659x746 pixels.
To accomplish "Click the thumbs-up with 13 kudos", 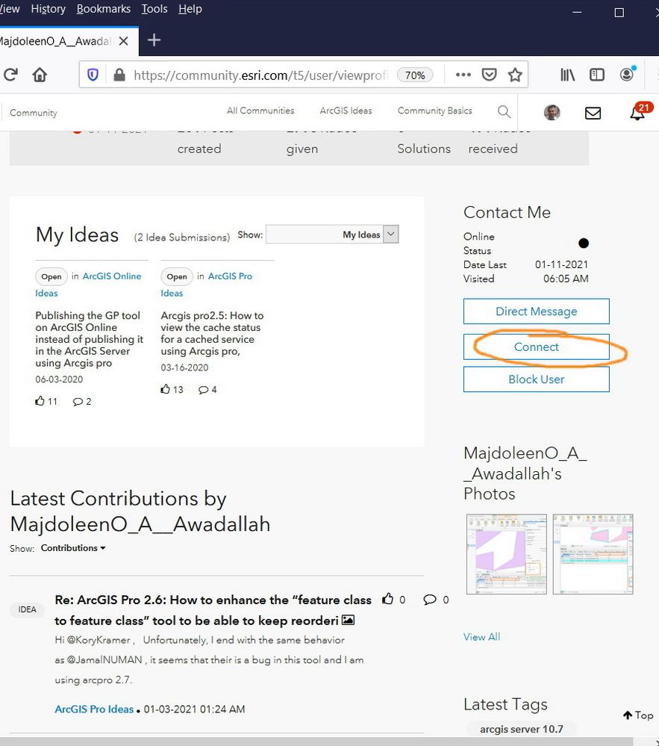I will tap(166, 389).
